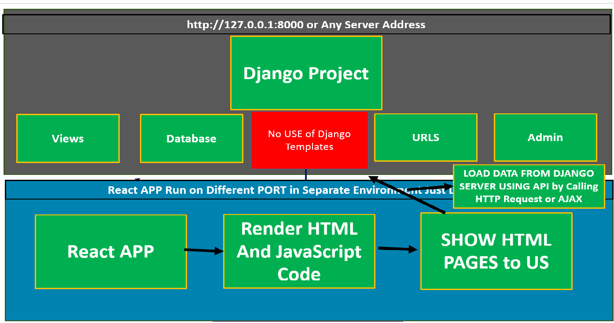Click the URLS component block
This screenshot has height=323, width=614.
tap(425, 137)
